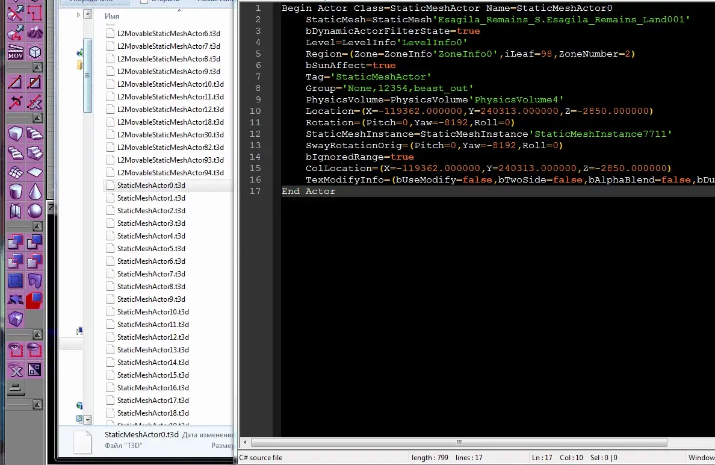
Task: Expand the navigation tree triangle in Explorer
Action: pyautogui.click(x=78, y=15)
